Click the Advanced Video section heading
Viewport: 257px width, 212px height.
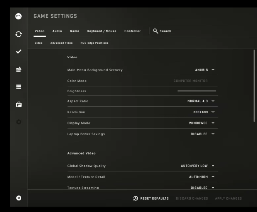[81, 153]
